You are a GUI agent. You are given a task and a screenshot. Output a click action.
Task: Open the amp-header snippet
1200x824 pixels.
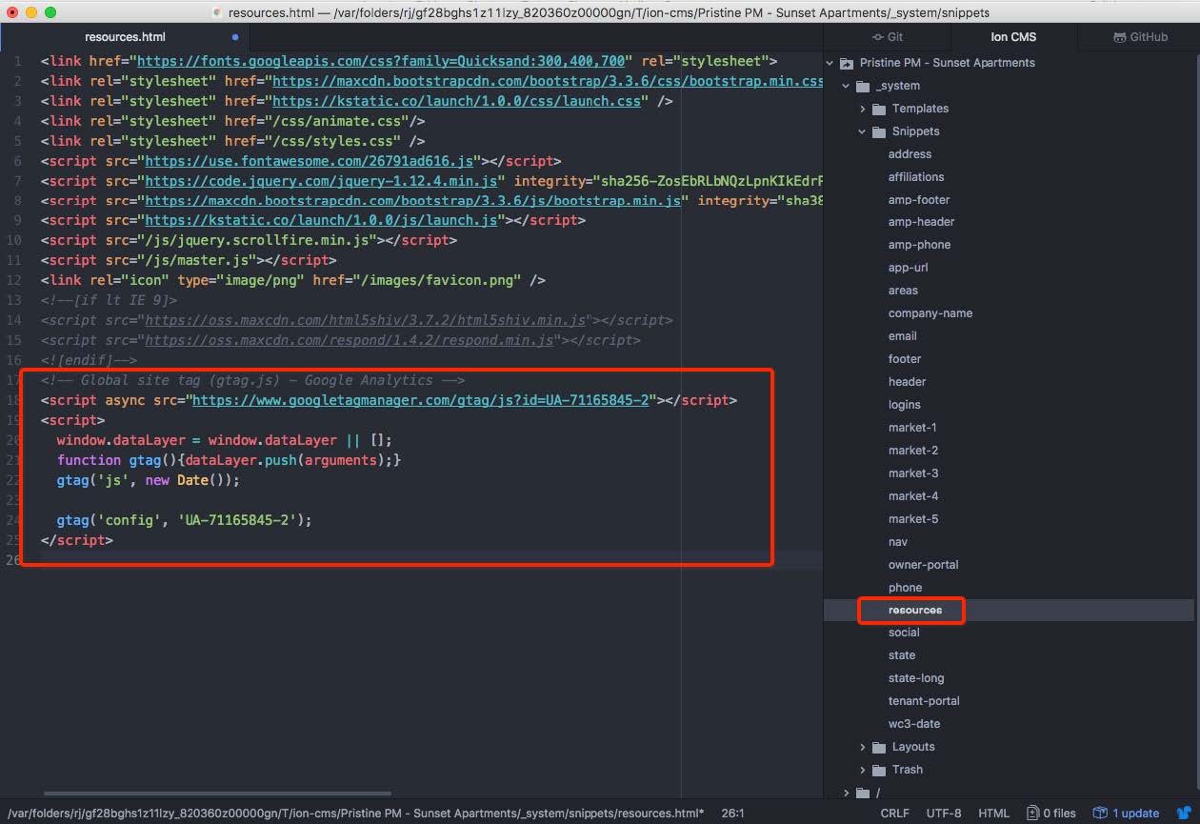click(x=921, y=222)
